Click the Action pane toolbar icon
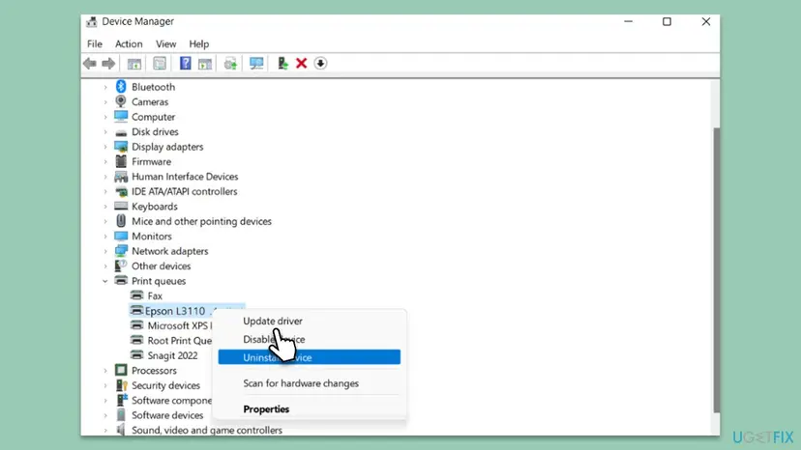 point(205,64)
